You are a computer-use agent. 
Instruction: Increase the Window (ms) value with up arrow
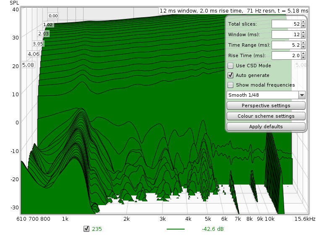[303, 33]
